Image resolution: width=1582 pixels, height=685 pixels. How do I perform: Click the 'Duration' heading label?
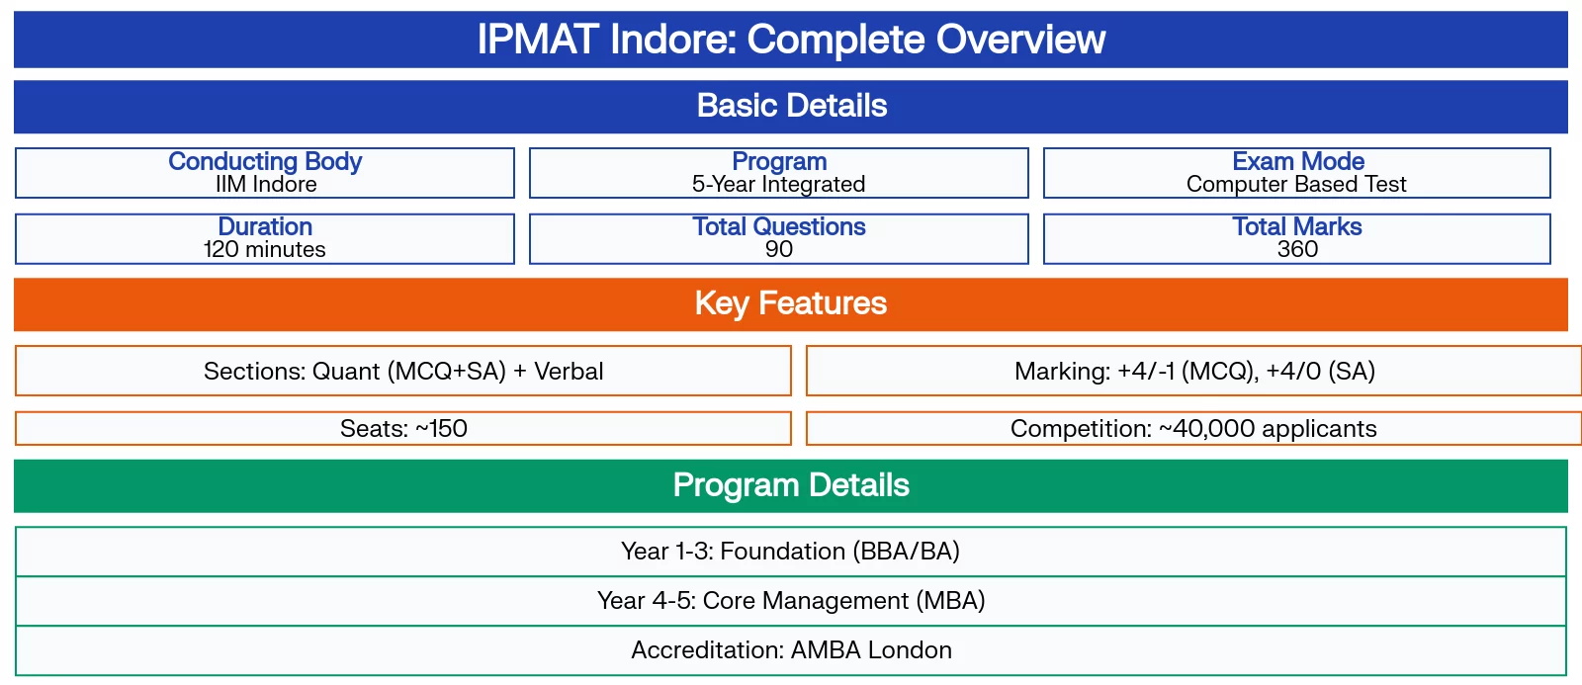[265, 226]
